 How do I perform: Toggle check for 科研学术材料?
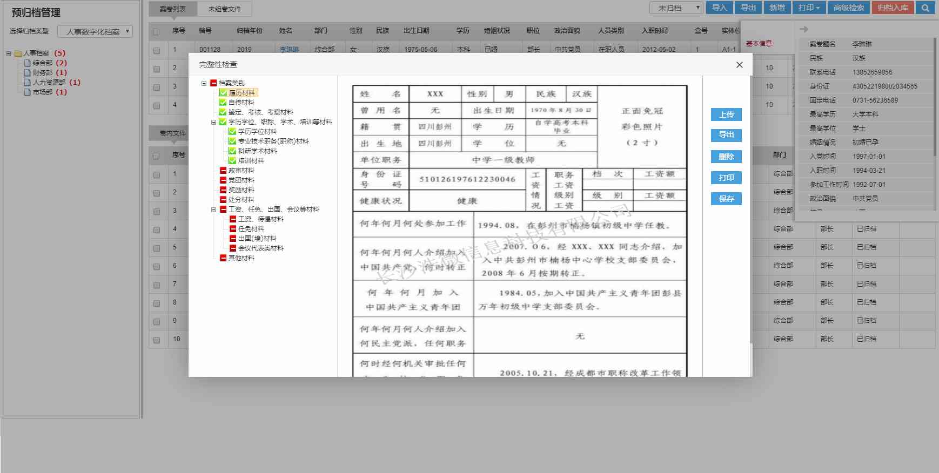point(232,151)
